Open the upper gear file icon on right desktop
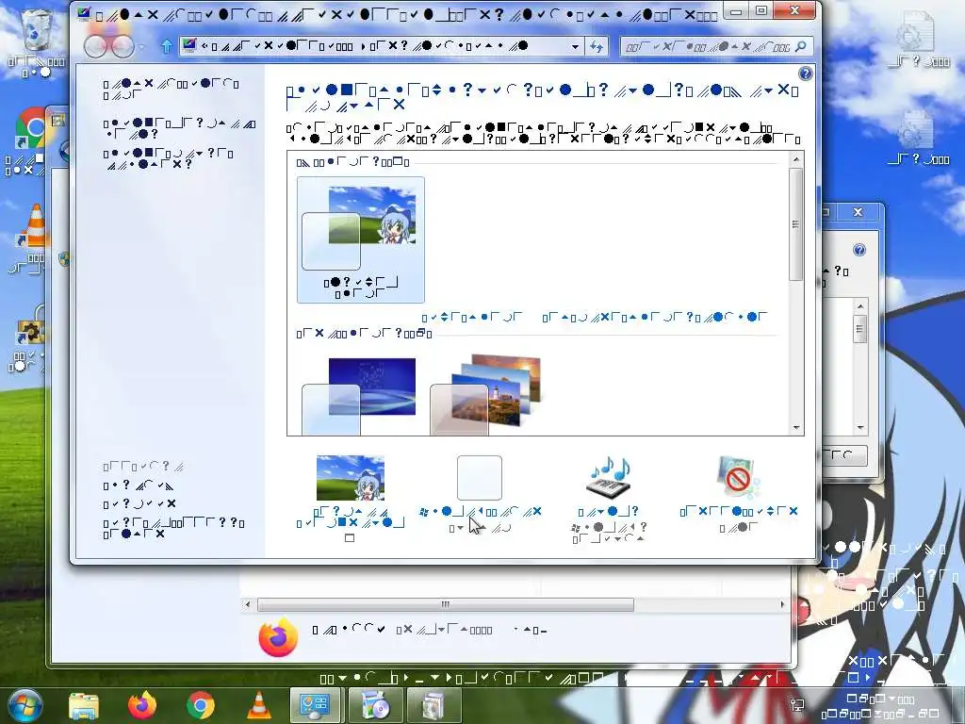965x724 pixels. (x=918, y=40)
